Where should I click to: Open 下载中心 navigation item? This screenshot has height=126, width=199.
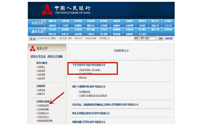tap(91, 34)
